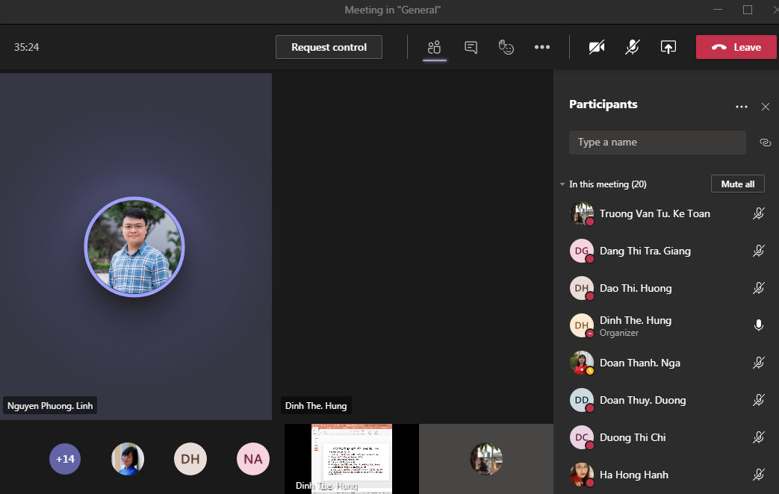Click the Mute all button
This screenshot has width=779, height=494.
737,184
